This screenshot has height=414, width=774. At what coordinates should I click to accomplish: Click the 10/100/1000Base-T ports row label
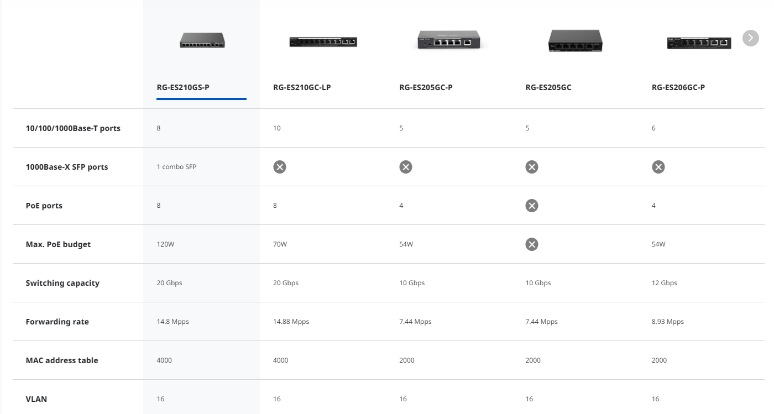73,128
